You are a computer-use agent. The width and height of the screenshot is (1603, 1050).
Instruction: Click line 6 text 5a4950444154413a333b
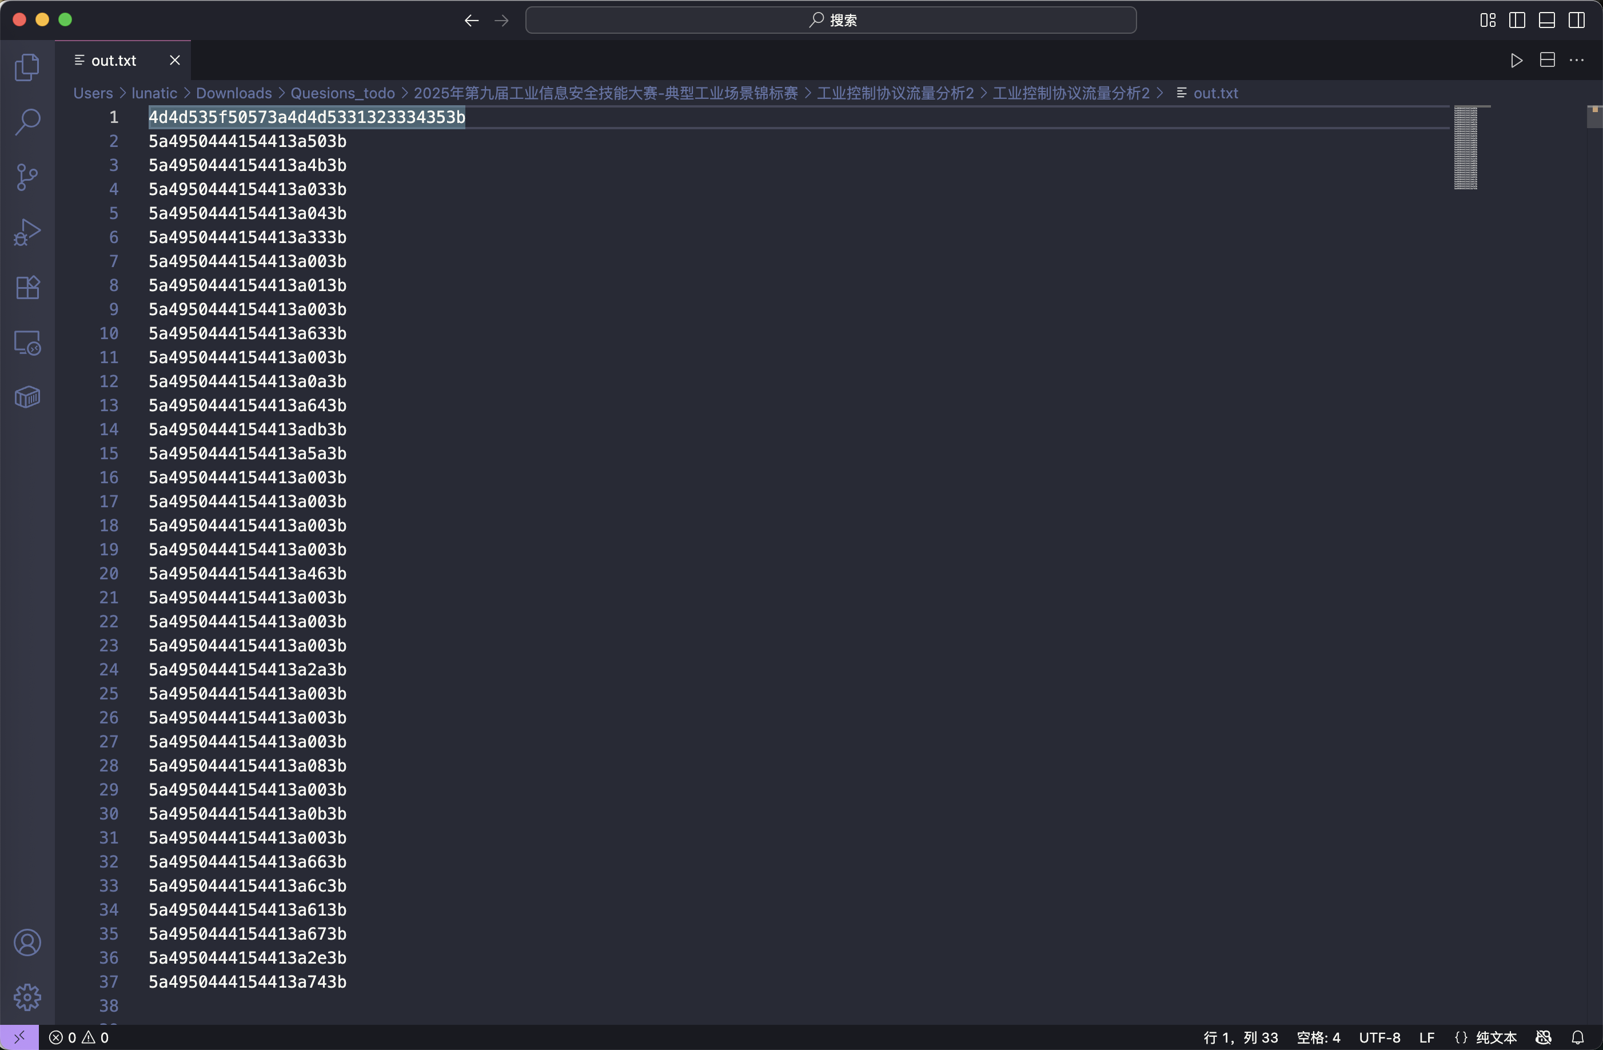click(x=247, y=237)
